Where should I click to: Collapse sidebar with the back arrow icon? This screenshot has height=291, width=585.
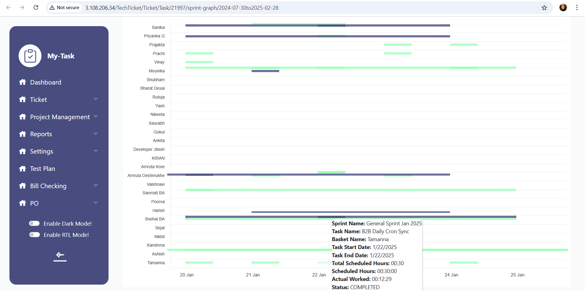(x=60, y=255)
